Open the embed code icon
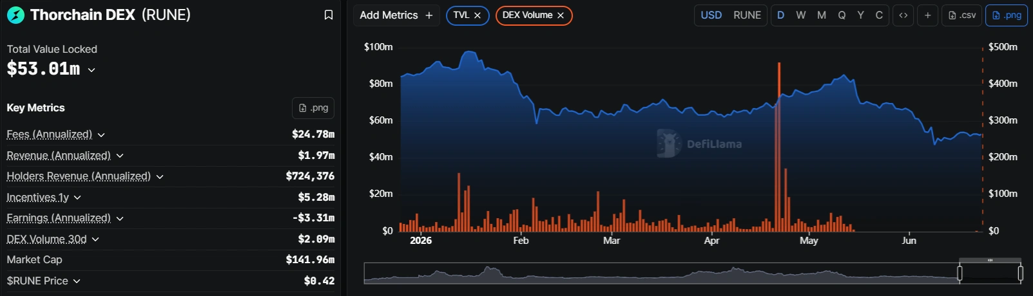The image size is (1033, 296). click(x=903, y=15)
